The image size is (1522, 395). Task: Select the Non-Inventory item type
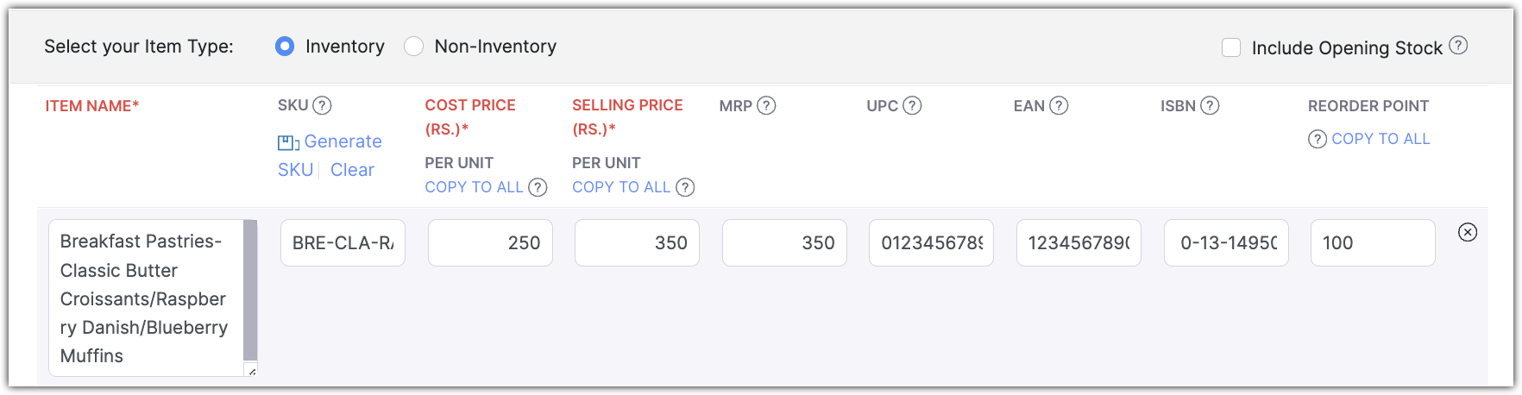click(x=414, y=47)
